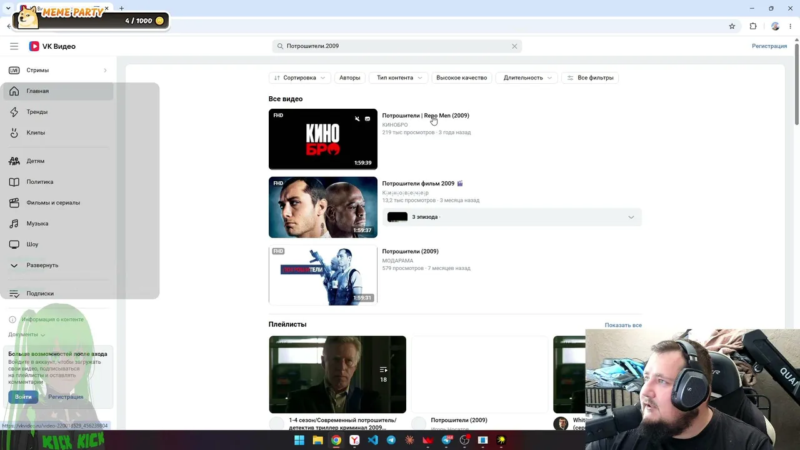800x450 pixels.
Task: Expand the Тип контента dropdown
Action: point(399,77)
